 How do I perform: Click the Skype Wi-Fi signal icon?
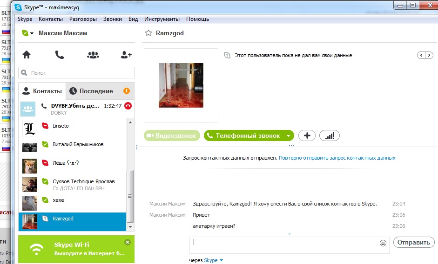click(x=37, y=249)
